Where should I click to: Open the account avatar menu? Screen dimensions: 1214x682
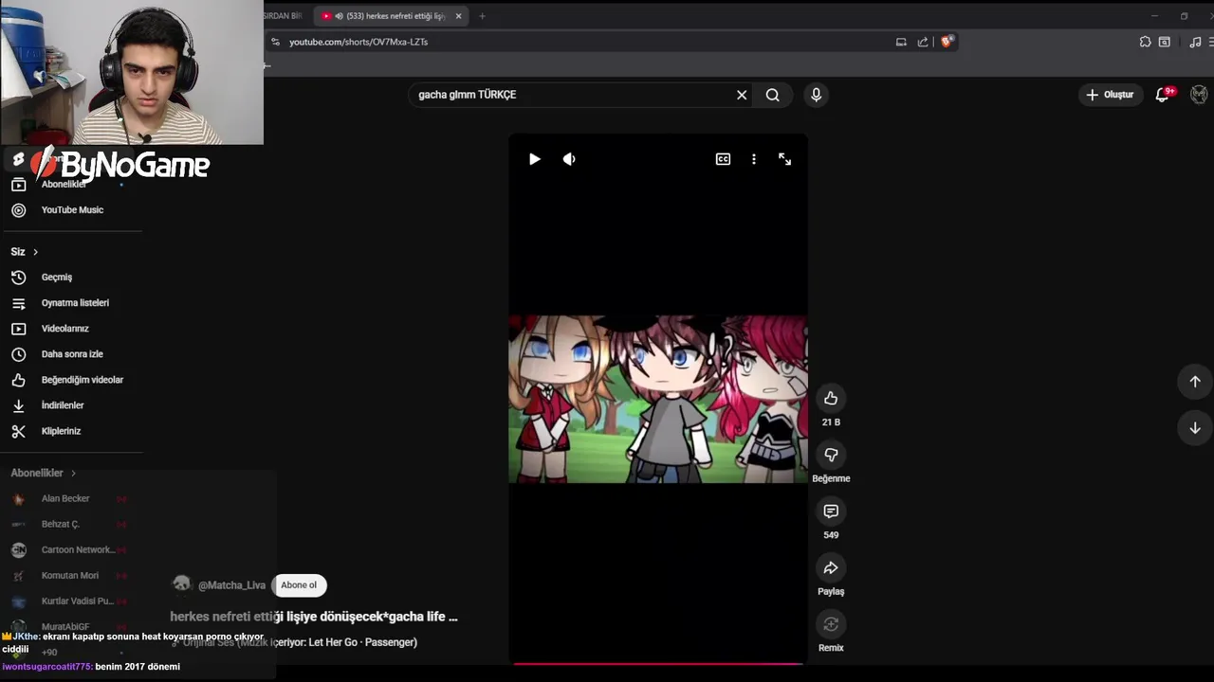point(1199,95)
